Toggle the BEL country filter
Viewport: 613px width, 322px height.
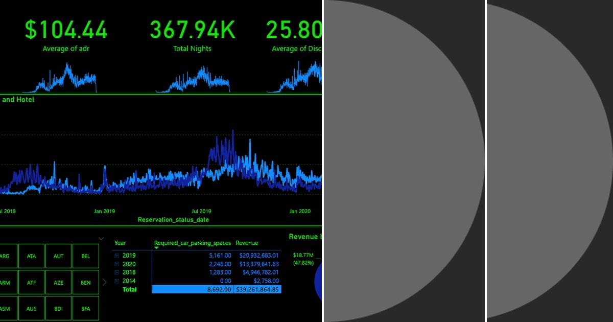click(85, 256)
